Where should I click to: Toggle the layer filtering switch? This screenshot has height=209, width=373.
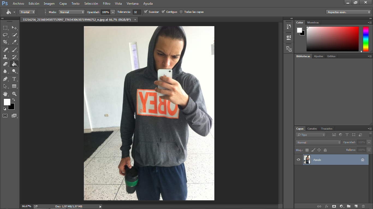coord(371,134)
